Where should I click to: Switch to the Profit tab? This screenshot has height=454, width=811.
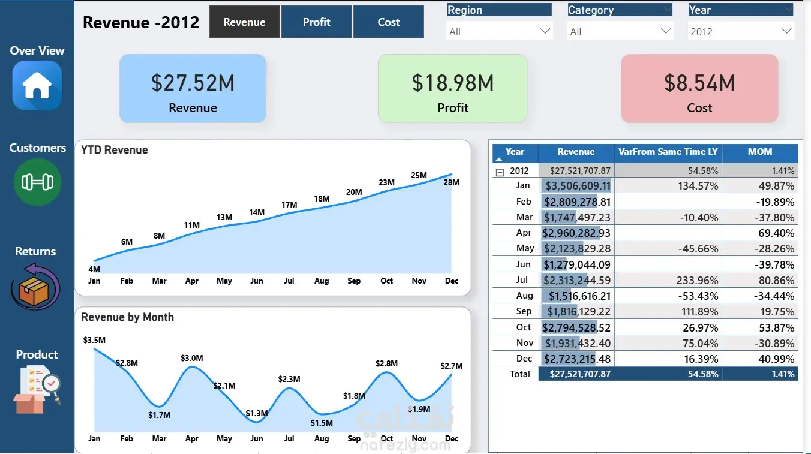(317, 22)
